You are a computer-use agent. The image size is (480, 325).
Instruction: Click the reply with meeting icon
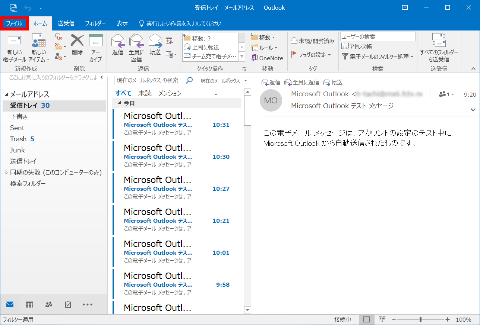tap(169, 41)
